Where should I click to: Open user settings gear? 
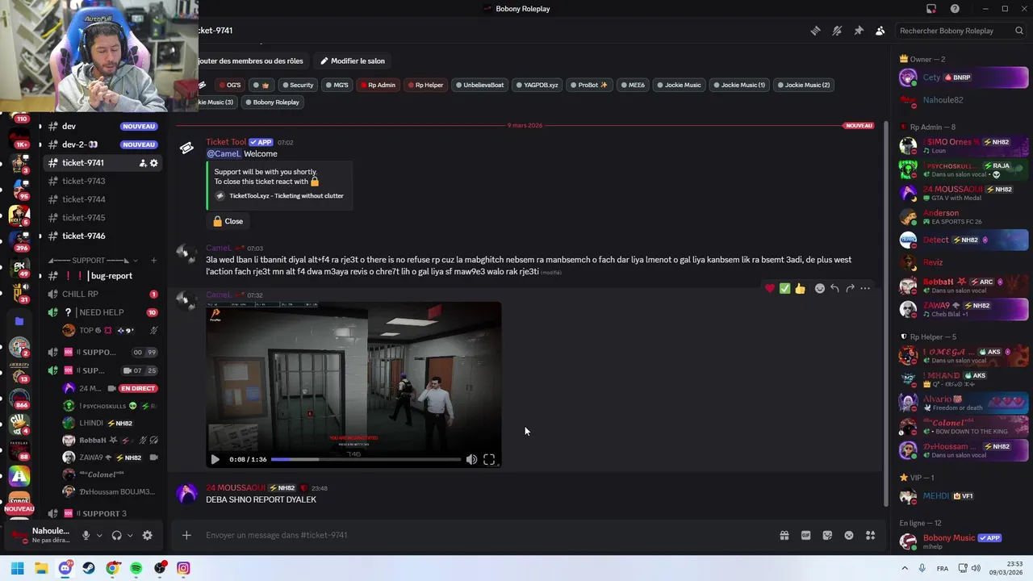pos(147,535)
